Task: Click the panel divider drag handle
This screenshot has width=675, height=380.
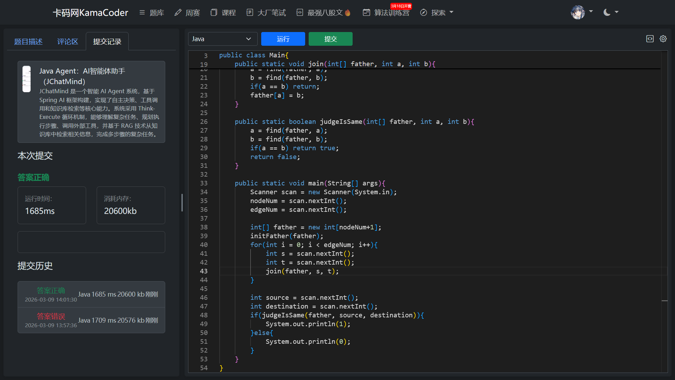Action: click(x=182, y=202)
